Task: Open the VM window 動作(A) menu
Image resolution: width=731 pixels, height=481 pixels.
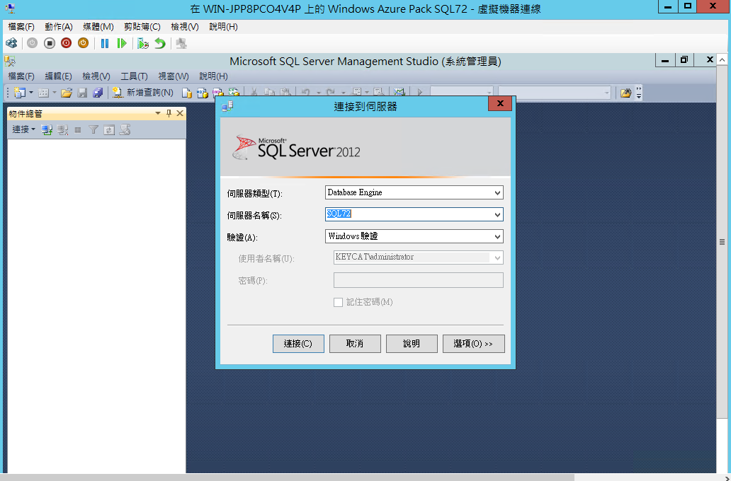Action: pyautogui.click(x=59, y=27)
